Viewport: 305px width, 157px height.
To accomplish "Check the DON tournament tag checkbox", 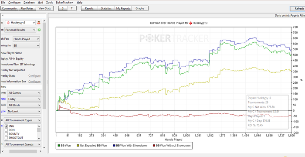I will click(x=6, y=130).
